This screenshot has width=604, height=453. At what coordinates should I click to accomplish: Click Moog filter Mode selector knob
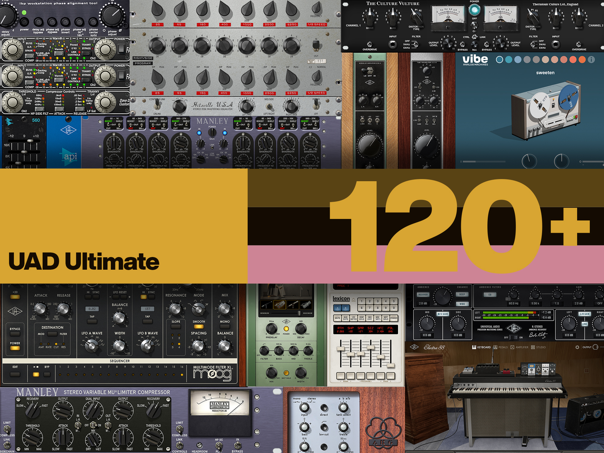(x=198, y=309)
